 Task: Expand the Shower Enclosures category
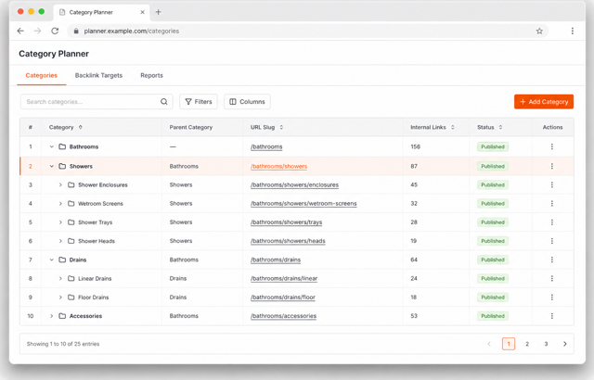pos(60,184)
